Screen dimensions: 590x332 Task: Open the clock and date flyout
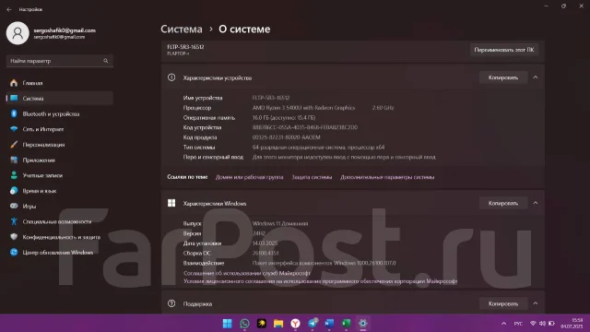(572, 324)
